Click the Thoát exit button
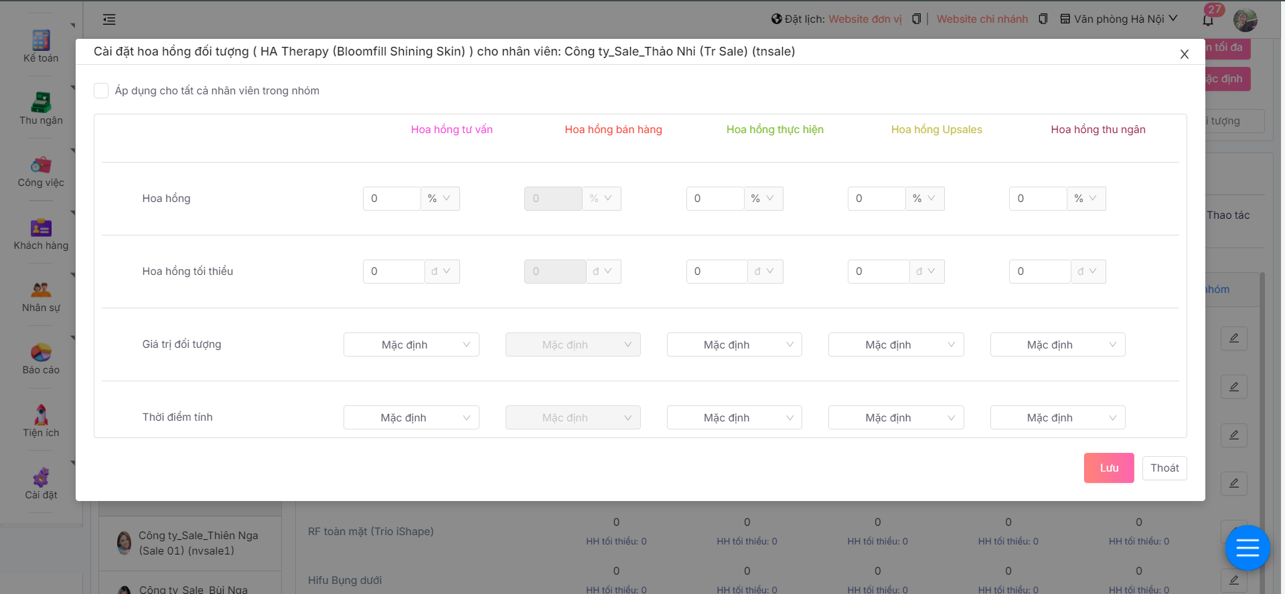1285x594 pixels. [x=1164, y=468]
